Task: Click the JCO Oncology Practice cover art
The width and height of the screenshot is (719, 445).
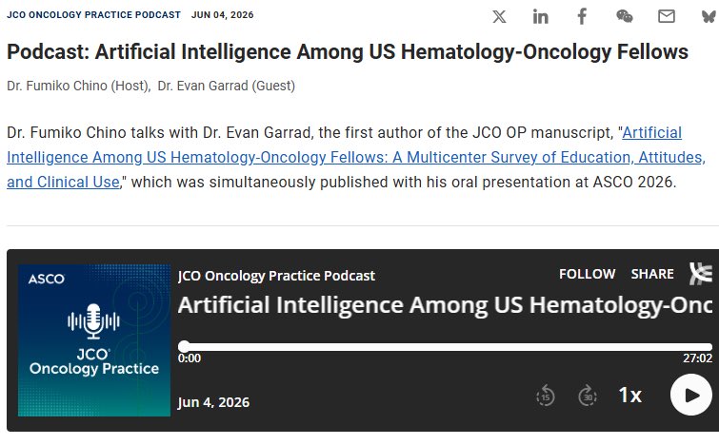Action: pyautogui.click(x=94, y=340)
